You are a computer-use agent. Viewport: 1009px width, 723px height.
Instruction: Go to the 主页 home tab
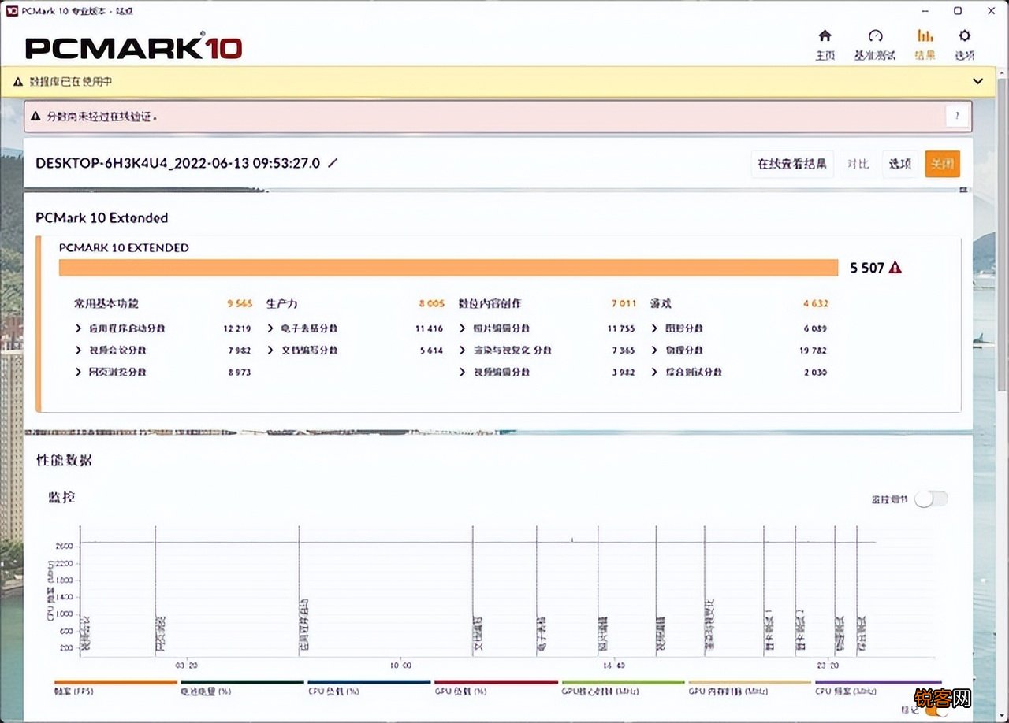point(825,45)
